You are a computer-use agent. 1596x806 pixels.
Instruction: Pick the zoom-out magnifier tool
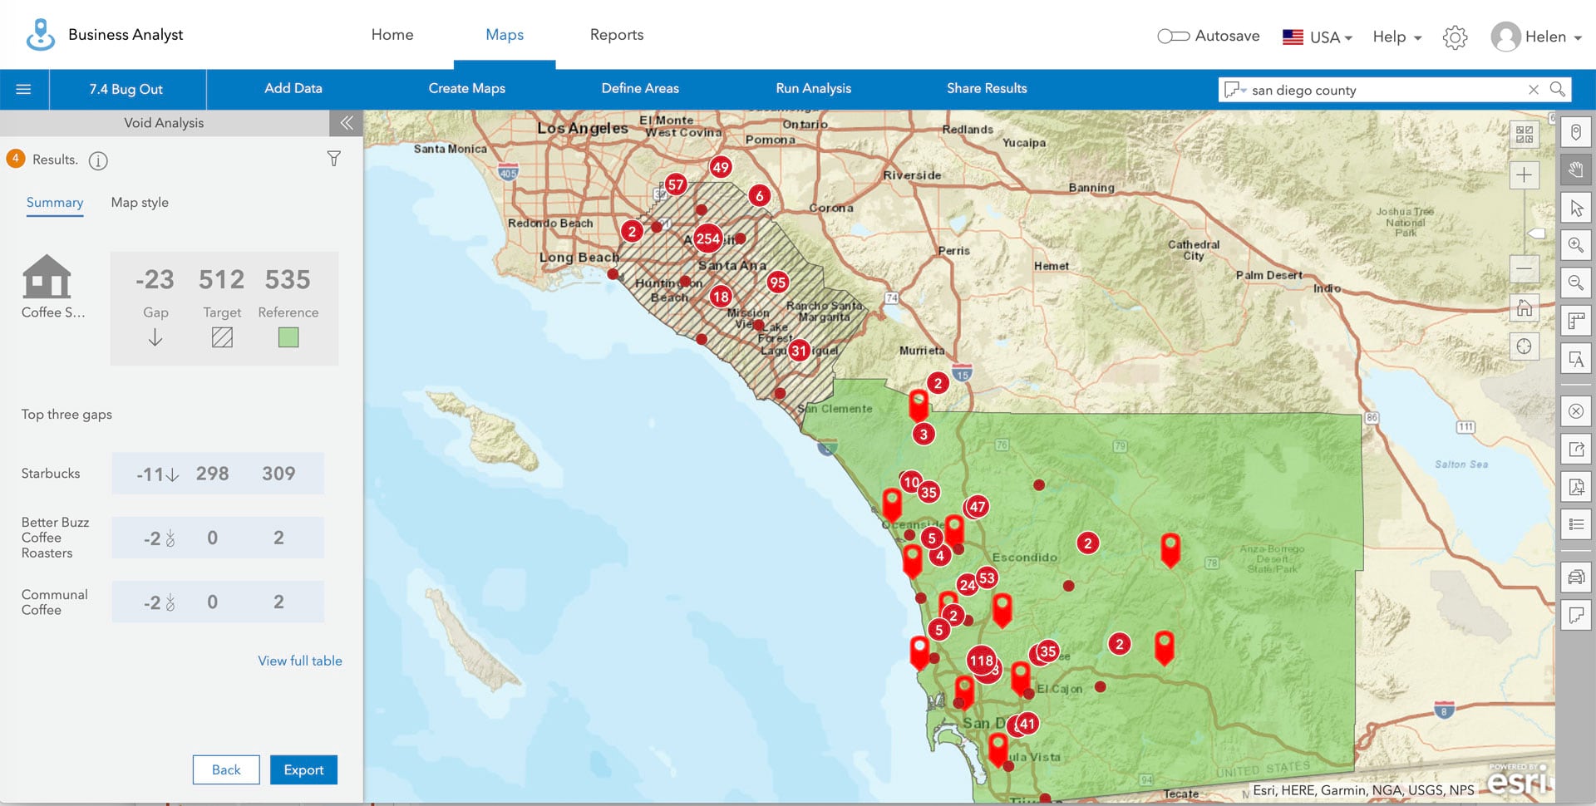click(1576, 283)
